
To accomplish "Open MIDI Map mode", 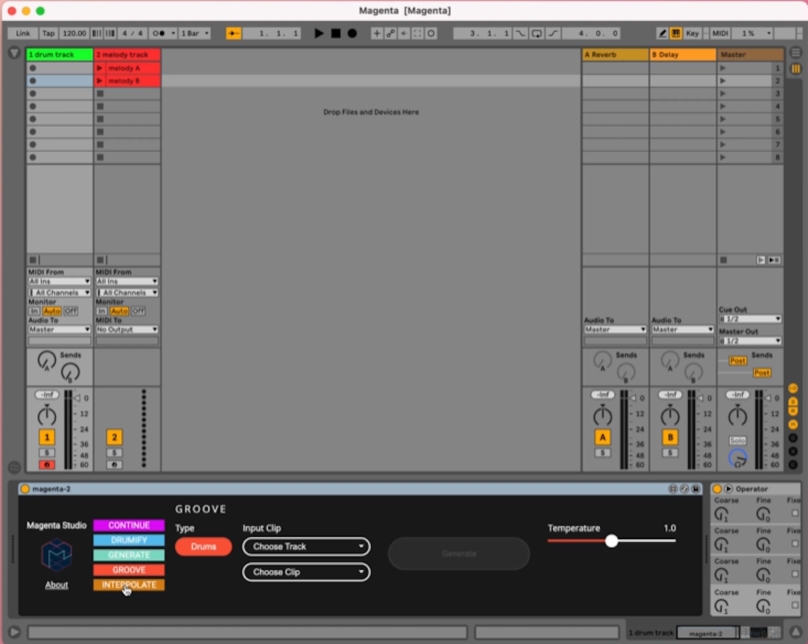I will [720, 34].
